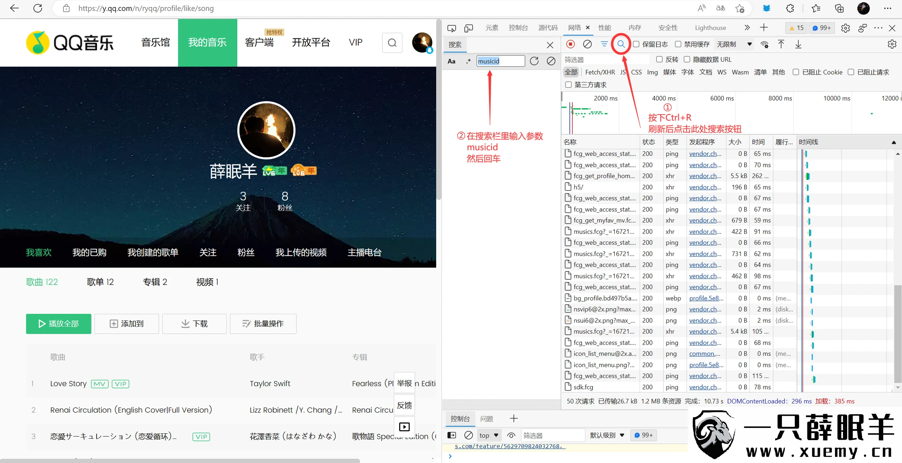Screen dimensions: 902x463
Task: Toggle match case Aa in search panel
Action: pos(452,61)
